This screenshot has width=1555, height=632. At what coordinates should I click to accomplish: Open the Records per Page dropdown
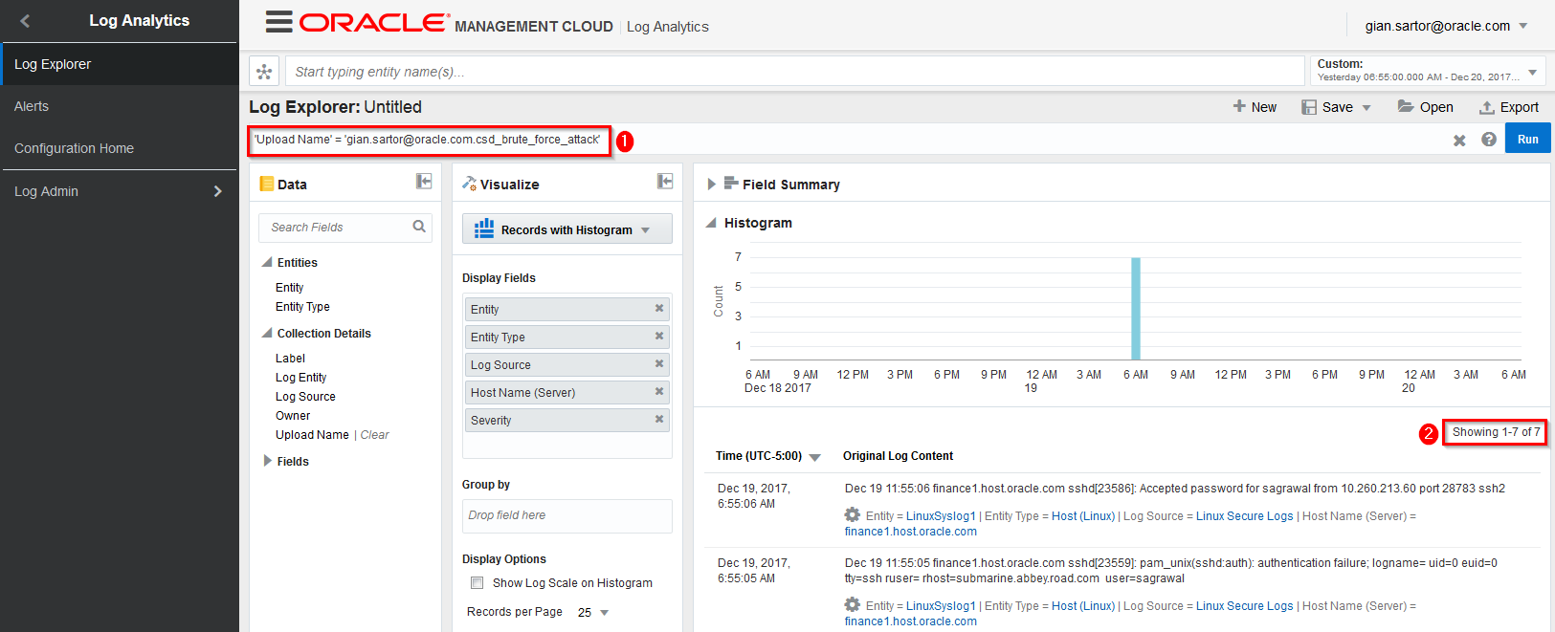pyautogui.click(x=604, y=613)
